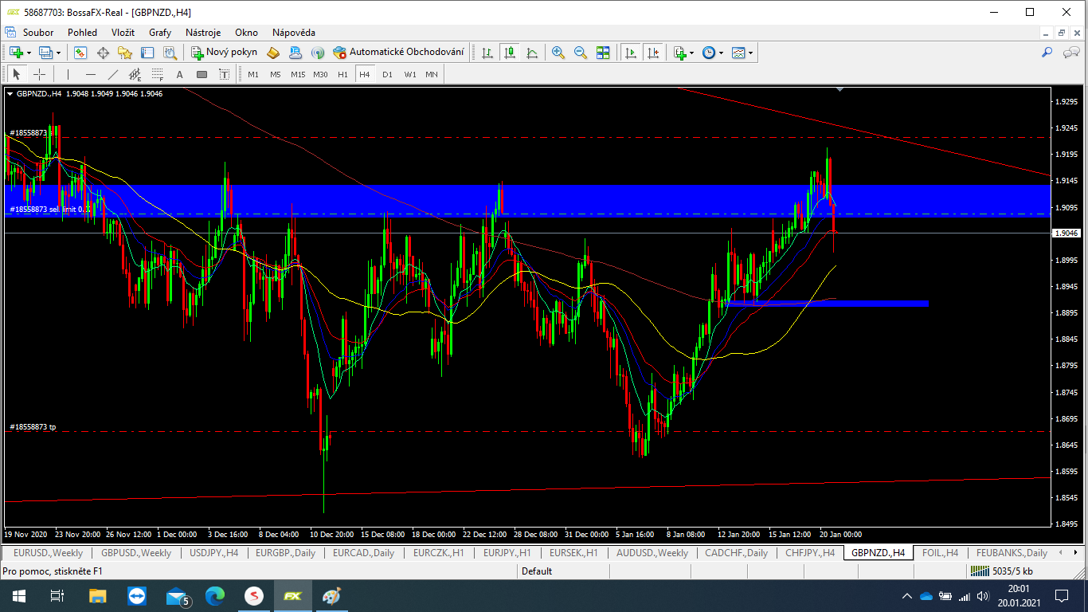Click the cloud hosting icon

(x=295, y=53)
